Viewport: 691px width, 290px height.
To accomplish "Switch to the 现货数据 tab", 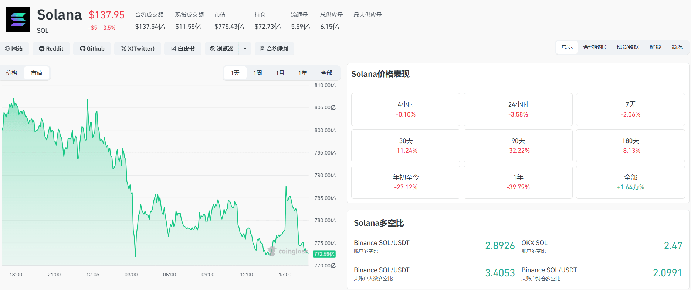I will (x=628, y=47).
